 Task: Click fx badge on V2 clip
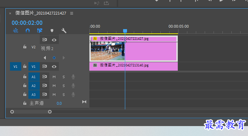(95, 39)
